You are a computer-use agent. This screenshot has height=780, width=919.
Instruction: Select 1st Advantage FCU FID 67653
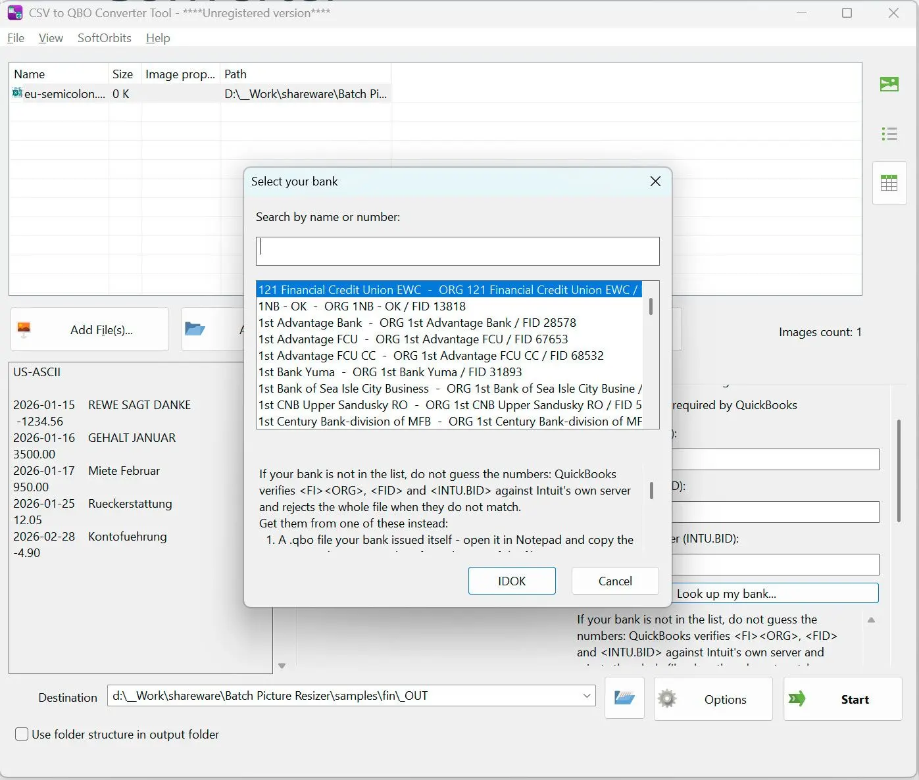449,339
